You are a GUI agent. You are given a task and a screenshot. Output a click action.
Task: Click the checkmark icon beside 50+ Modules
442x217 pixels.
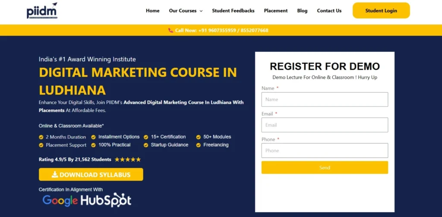(x=199, y=137)
